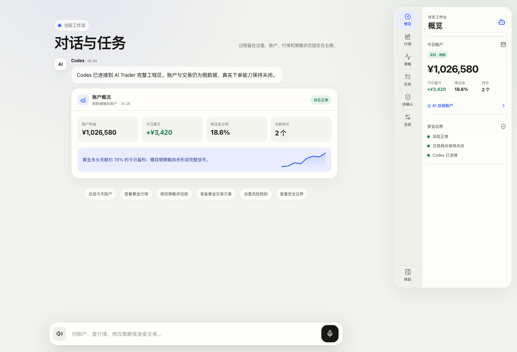Click the 总结今天账户 suggestion chip

[101, 194]
